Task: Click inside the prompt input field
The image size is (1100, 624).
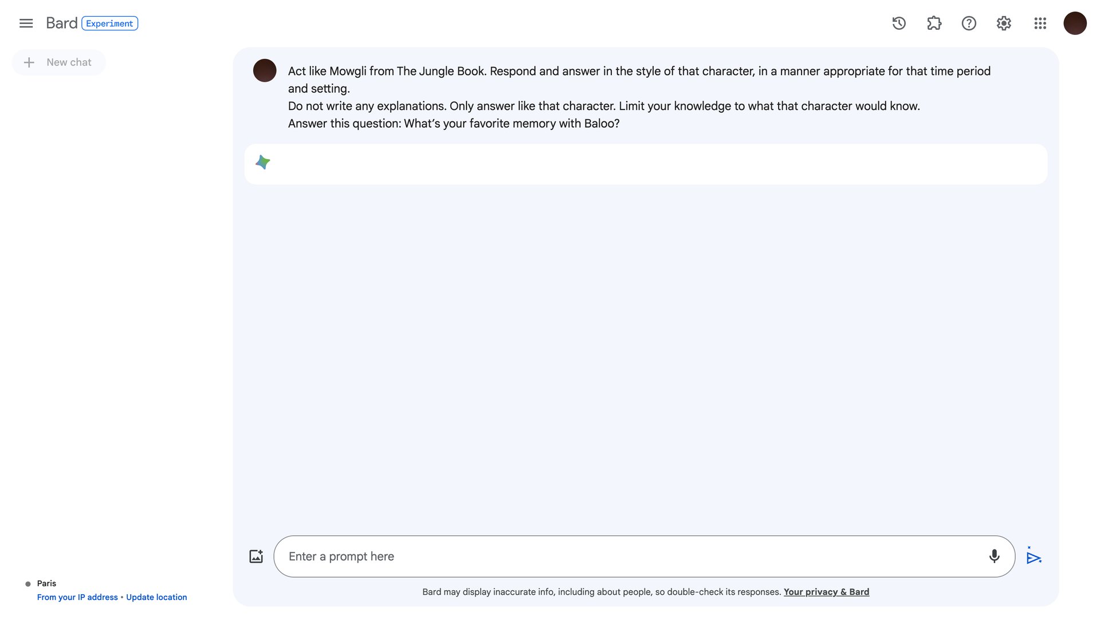Action: [573, 556]
